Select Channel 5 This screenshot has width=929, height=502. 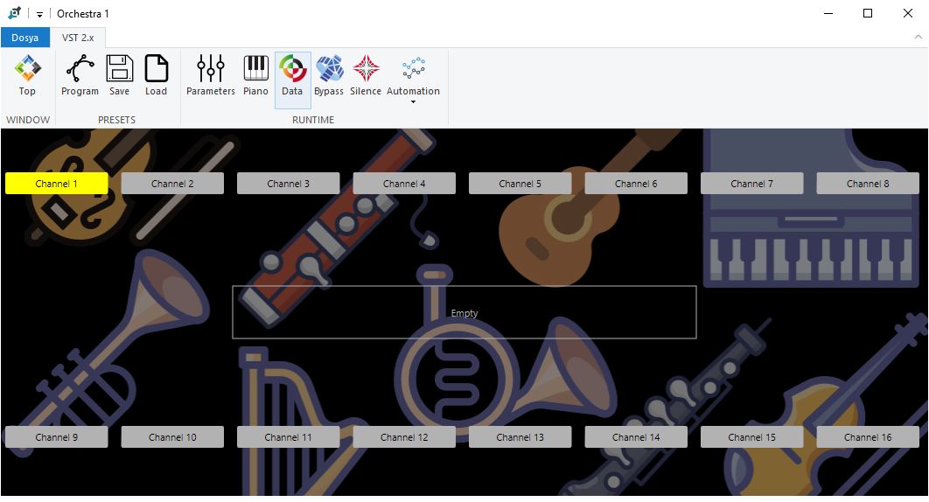(520, 184)
